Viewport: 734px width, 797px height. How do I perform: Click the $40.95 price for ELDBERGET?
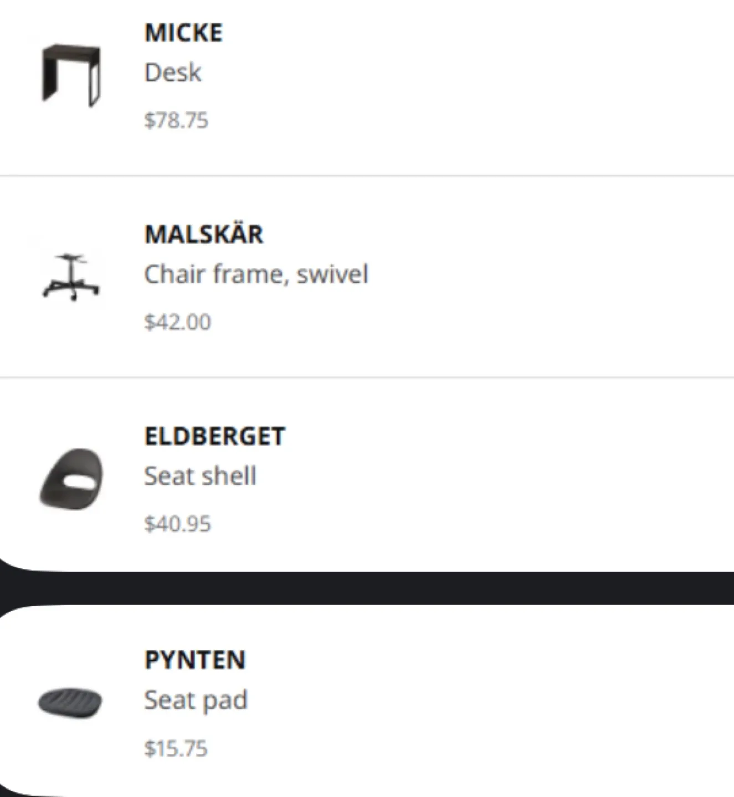pos(177,521)
